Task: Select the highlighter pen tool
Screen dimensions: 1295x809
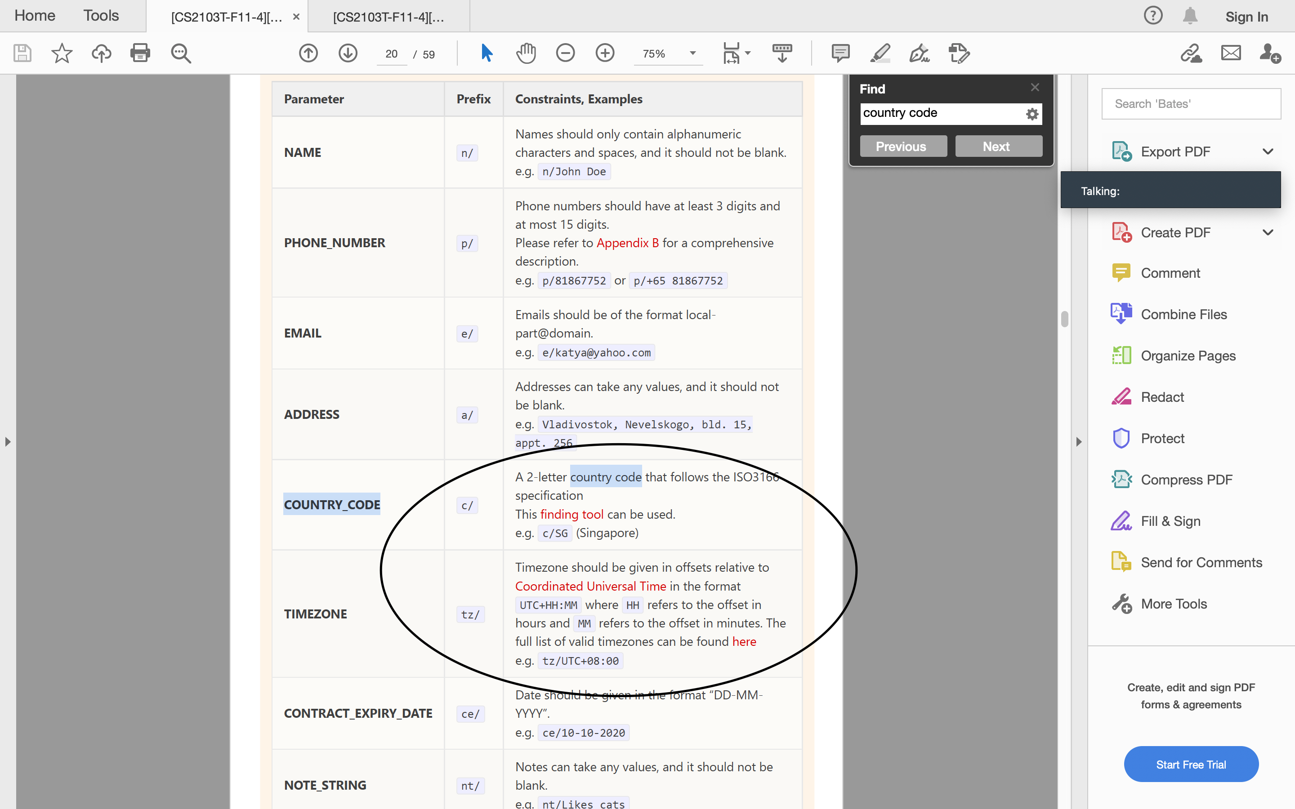Action: [x=880, y=53]
